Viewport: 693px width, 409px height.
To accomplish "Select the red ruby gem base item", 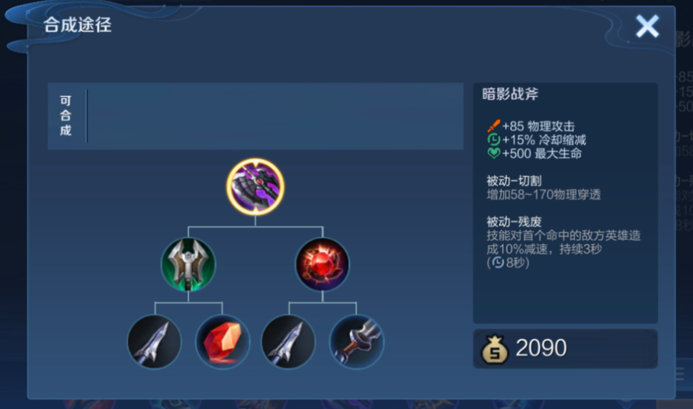I will click(223, 342).
